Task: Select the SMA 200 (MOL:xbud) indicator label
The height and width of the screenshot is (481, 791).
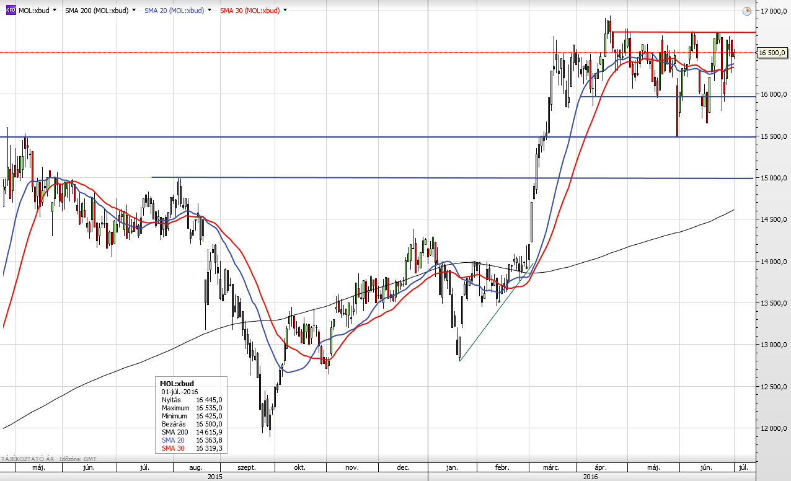Action: click(97, 11)
